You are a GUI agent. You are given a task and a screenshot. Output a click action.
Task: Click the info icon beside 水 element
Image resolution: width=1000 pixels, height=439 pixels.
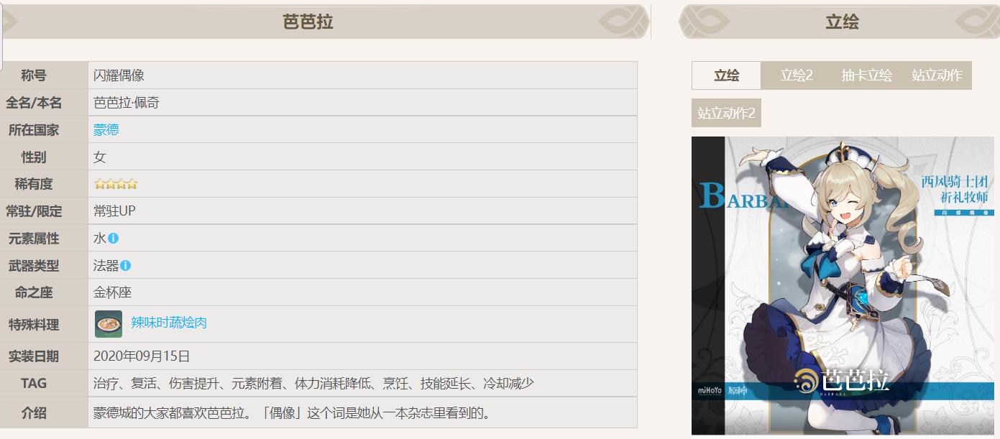[x=113, y=239]
